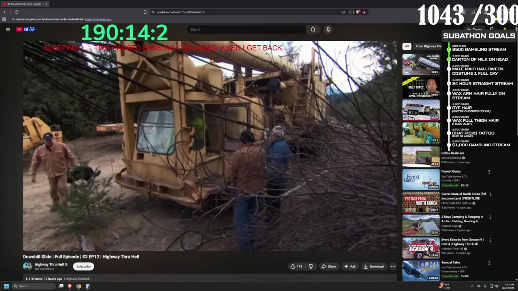The image size is (518, 291).
Task: Click the main video player to pause
Action: tap(210, 145)
